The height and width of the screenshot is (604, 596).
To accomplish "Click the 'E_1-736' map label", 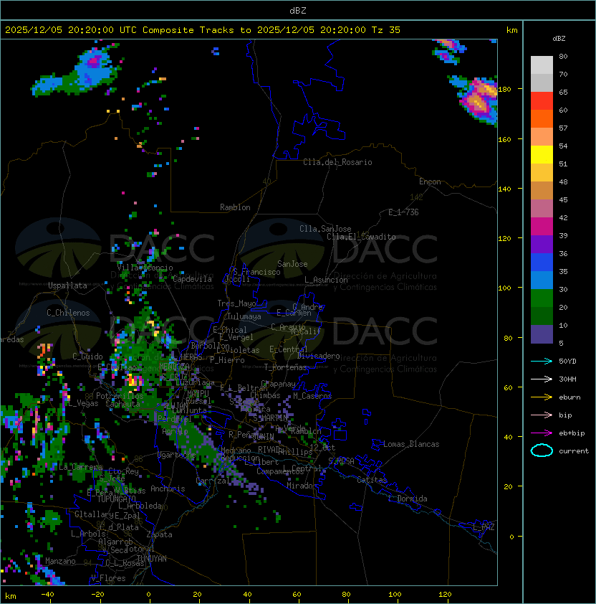I will 403,212.
